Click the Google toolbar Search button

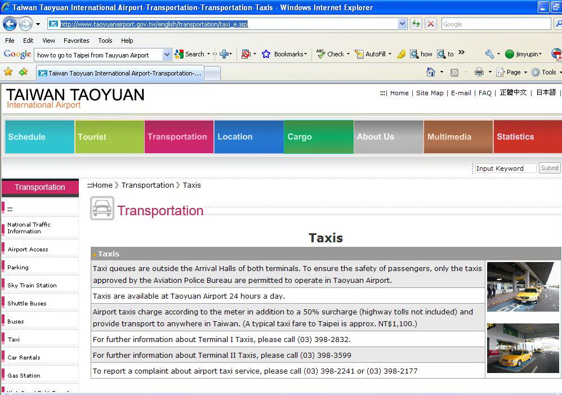click(189, 54)
